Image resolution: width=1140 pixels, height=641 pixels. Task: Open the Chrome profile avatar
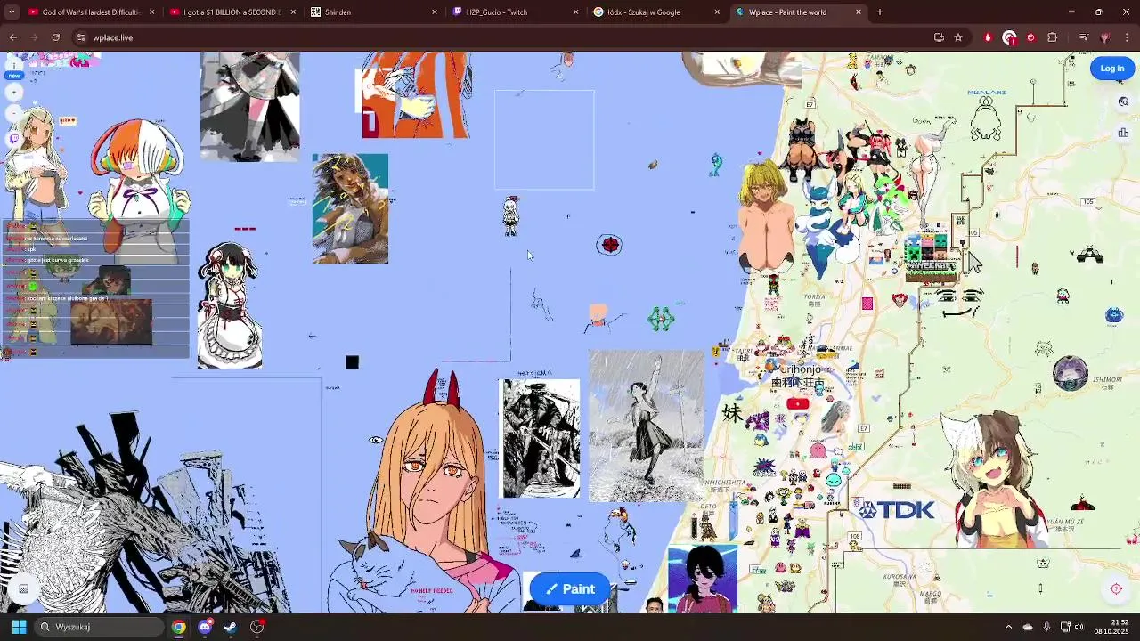1105,37
